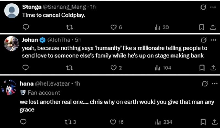220x128 pixels.
Task: View 104 views analytics on Johan's tweet
Action: [x=158, y=68]
